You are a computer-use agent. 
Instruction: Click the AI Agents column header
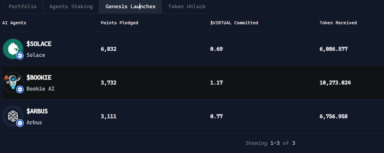click(x=14, y=23)
